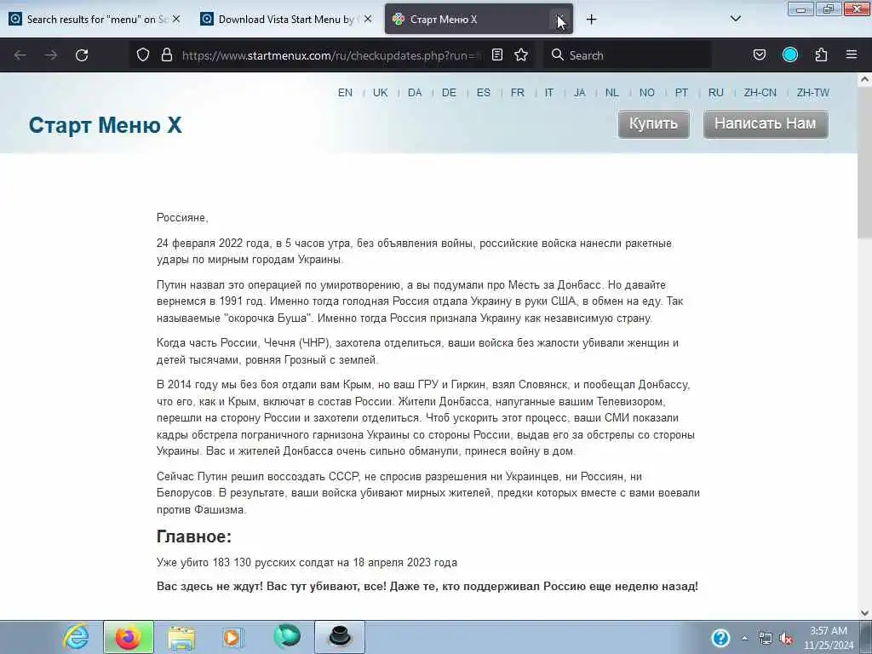The width and height of the screenshot is (872, 654).
Task: Switch site language to NL
Action: tap(611, 93)
